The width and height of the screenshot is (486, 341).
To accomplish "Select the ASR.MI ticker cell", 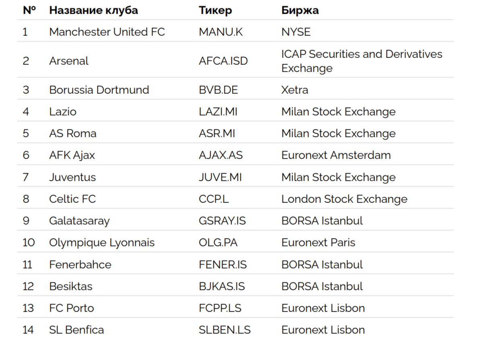I will click(x=217, y=133).
